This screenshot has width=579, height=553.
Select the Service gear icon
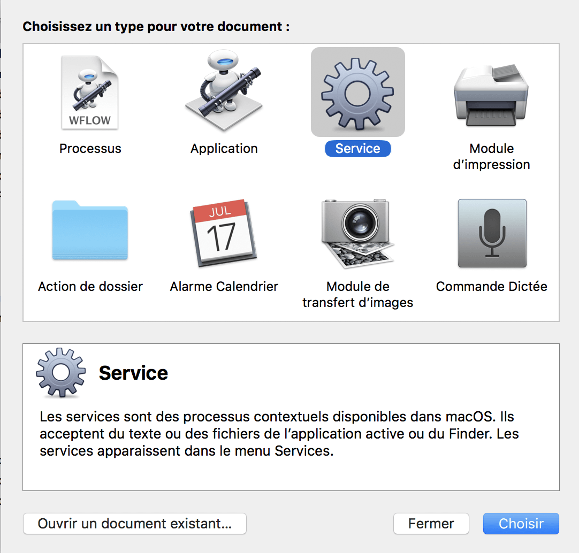(357, 93)
